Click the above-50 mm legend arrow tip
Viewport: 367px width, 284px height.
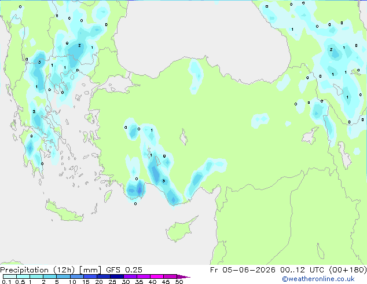pos(183,276)
